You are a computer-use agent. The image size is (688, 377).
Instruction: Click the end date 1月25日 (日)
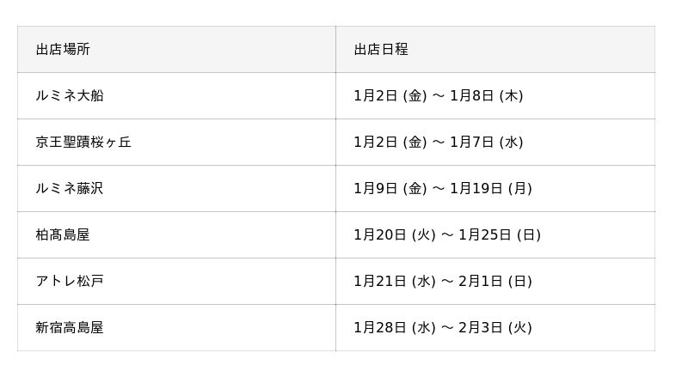500,234
